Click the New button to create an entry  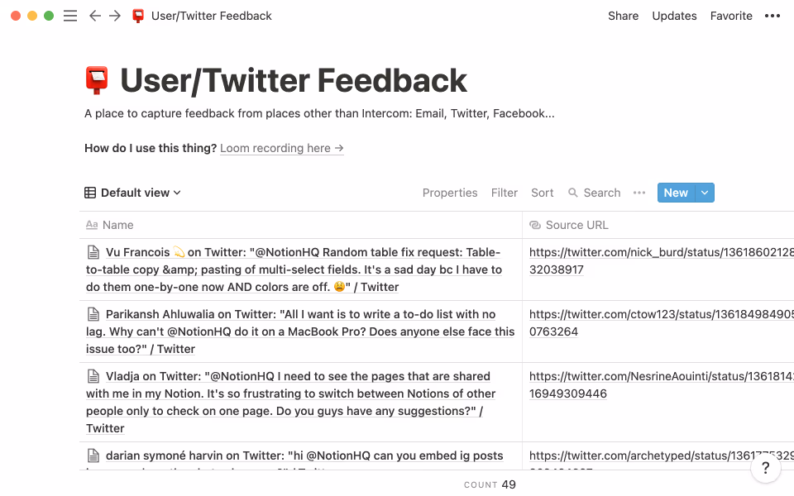pos(675,192)
